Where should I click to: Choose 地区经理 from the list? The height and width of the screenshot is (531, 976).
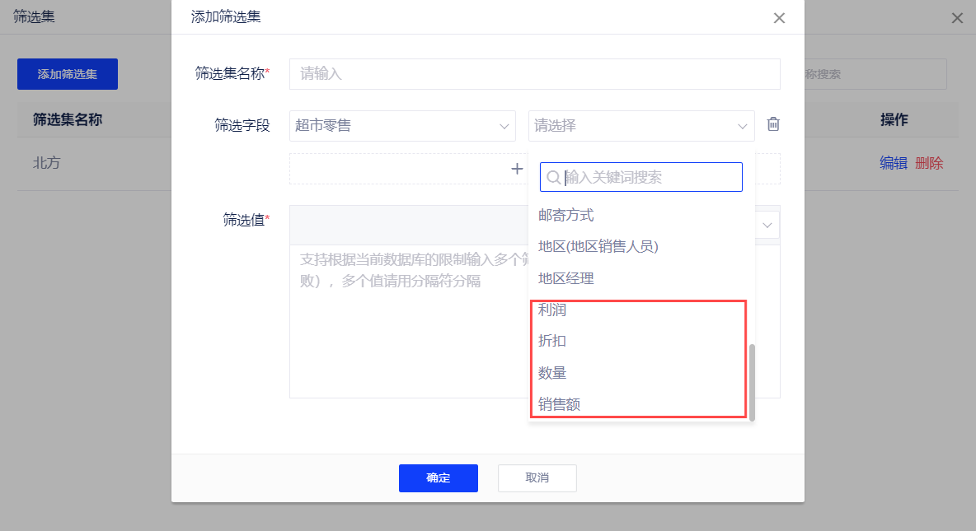(566, 279)
